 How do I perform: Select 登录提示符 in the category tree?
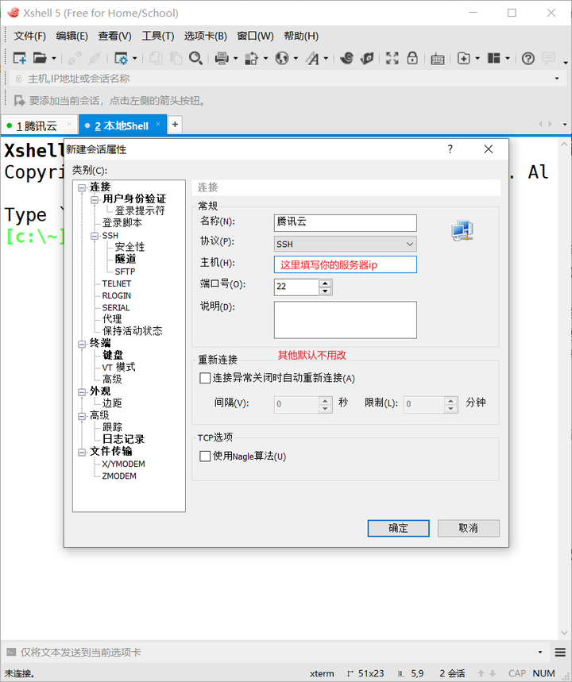pyautogui.click(x=140, y=211)
